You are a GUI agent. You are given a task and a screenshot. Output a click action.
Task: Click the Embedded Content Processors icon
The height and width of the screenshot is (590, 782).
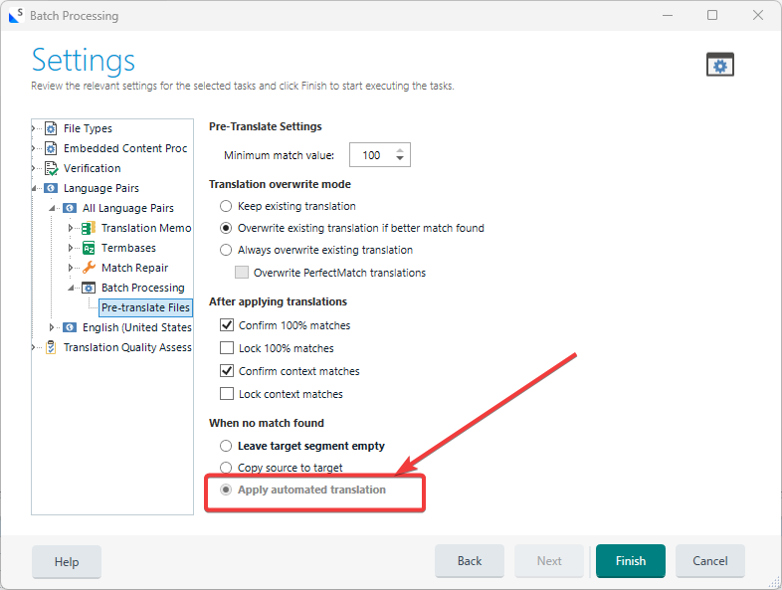pyautogui.click(x=51, y=148)
